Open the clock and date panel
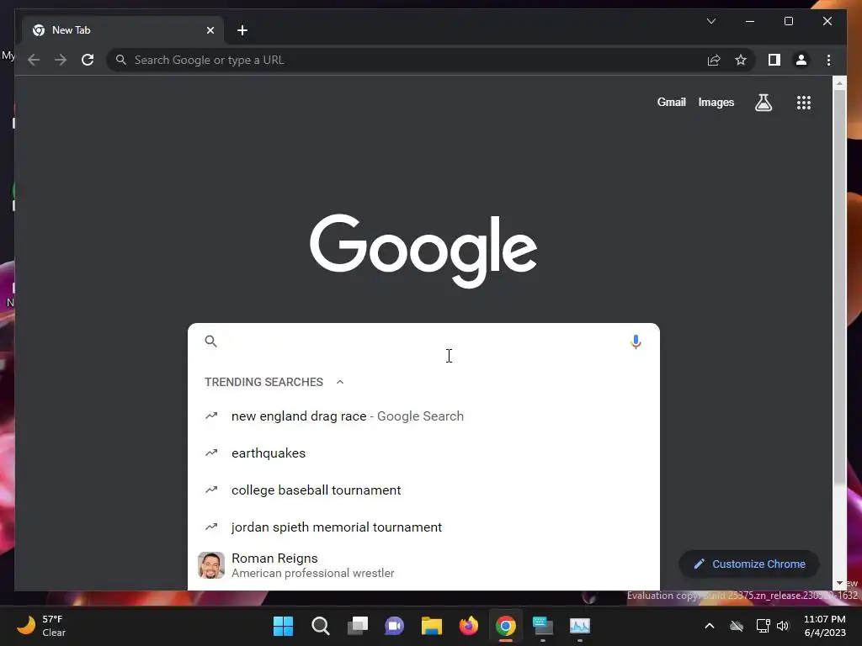862x646 pixels. [825, 626]
